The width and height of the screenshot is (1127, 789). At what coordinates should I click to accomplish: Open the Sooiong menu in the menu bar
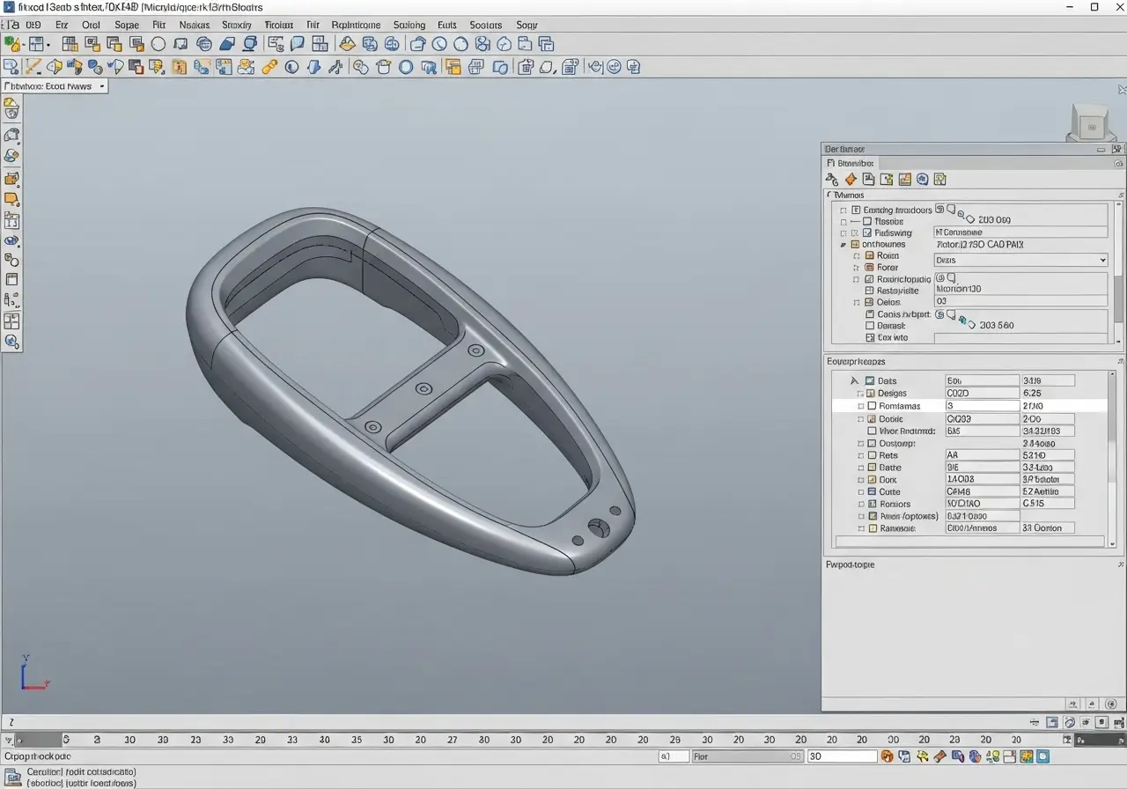point(409,26)
